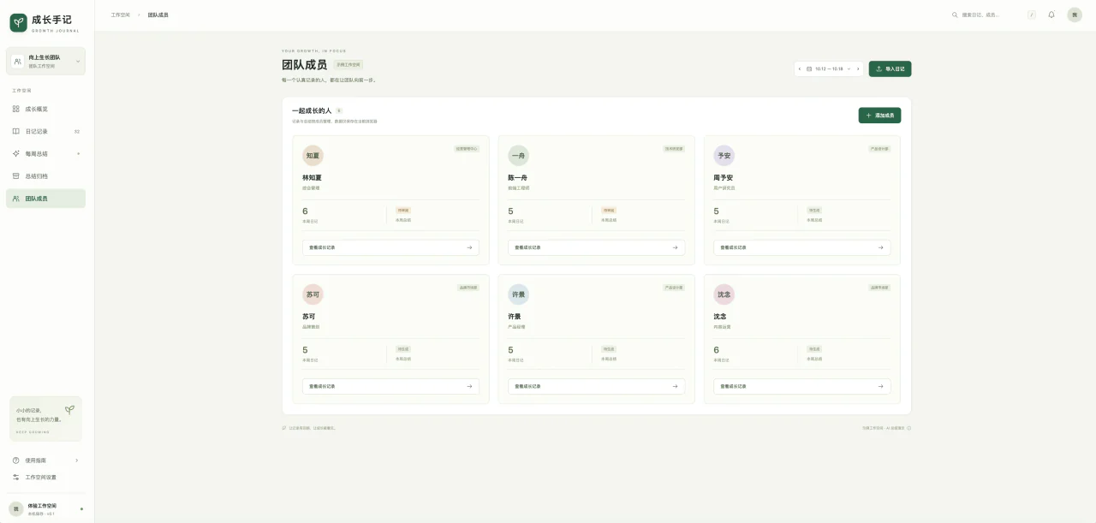Click the 许景 avatar on 许景's card
Image resolution: width=1096 pixels, height=523 pixels.
[518, 294]
